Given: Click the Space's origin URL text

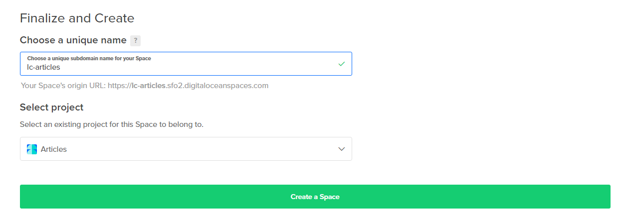Looking at the screenshot, I should pyautogui.click(x=145, y=86).
